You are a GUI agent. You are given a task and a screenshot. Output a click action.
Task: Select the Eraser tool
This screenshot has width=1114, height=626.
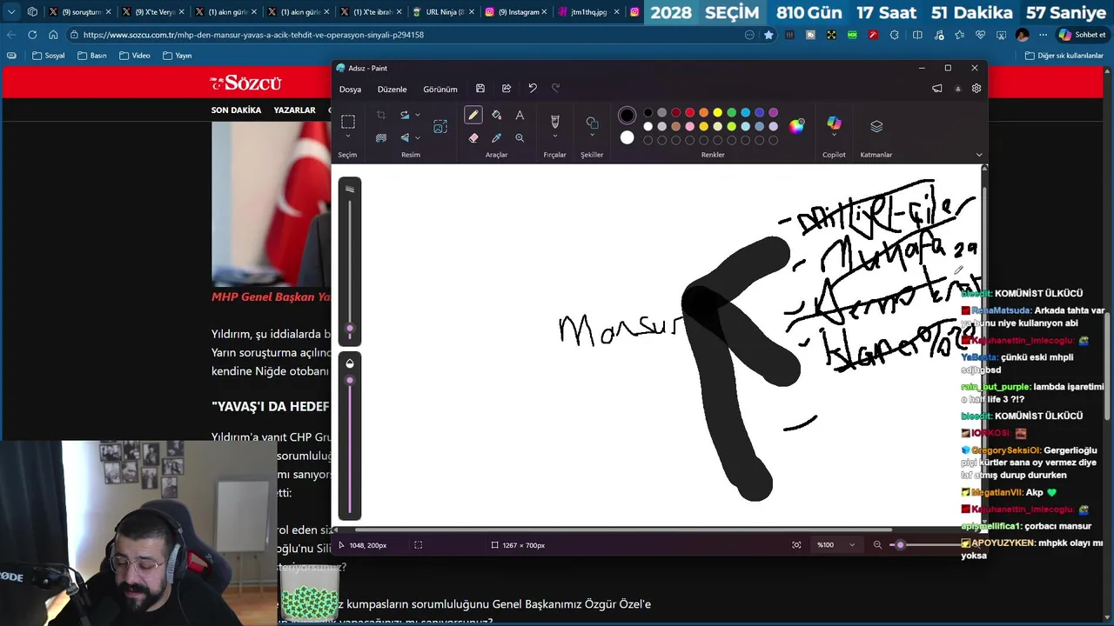473,137
